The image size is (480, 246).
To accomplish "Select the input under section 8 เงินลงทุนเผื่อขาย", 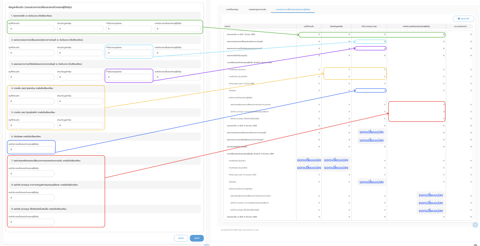I will [x=32, y=198].
